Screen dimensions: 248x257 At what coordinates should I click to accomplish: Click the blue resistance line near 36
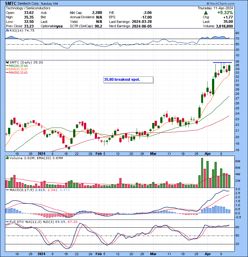tap(222, 63)
